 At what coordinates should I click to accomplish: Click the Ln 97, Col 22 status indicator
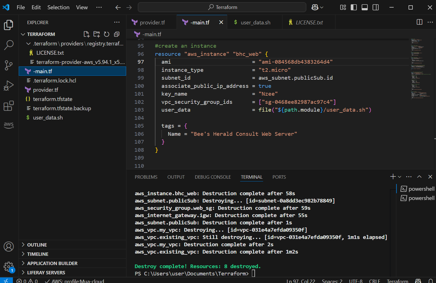(x=301, y=281)
